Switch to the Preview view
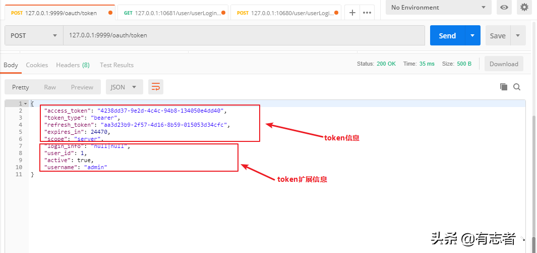537x253 pixels. [82, 87]
